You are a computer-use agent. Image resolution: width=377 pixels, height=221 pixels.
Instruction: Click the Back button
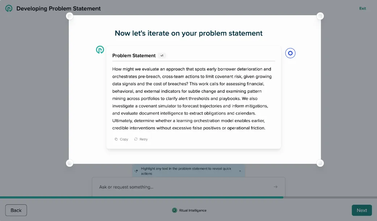point(16,210)
